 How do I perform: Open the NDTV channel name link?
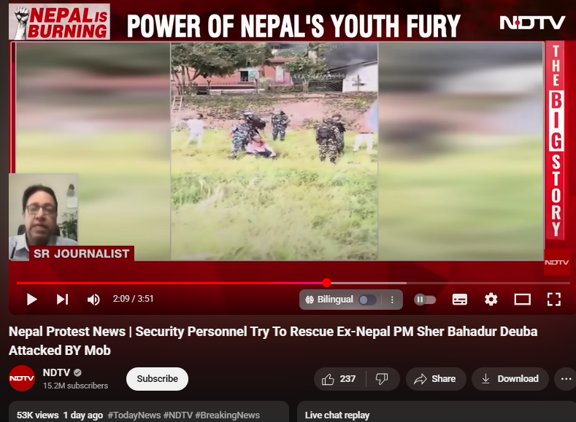[56, 372]
